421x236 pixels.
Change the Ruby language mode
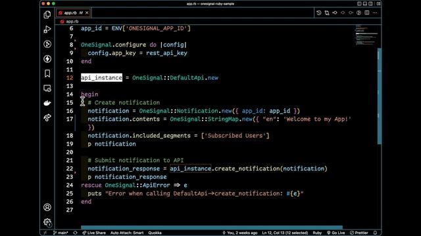(x=317, y=233)
